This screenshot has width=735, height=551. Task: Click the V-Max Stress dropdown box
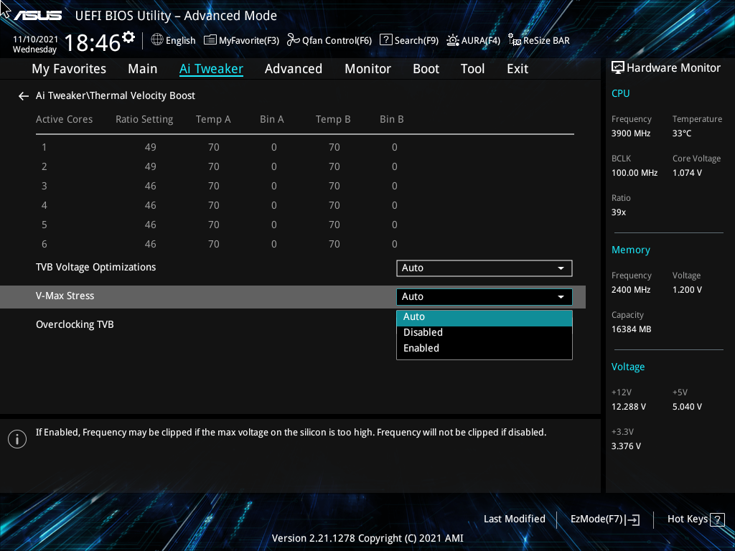pyautogui.click(x=484, y=296)
